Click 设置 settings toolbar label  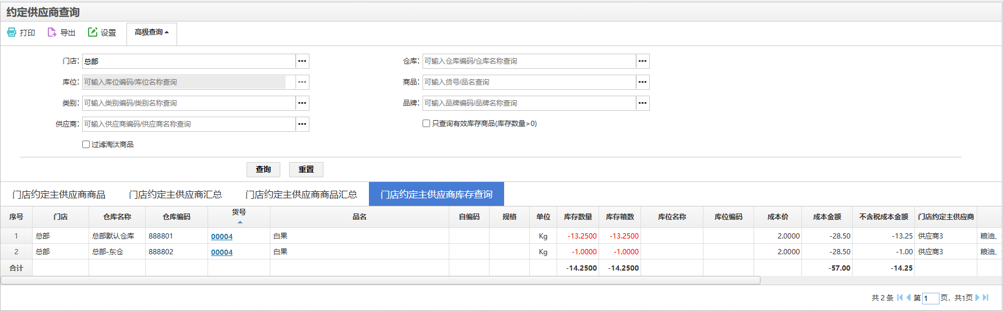point(108,33)
